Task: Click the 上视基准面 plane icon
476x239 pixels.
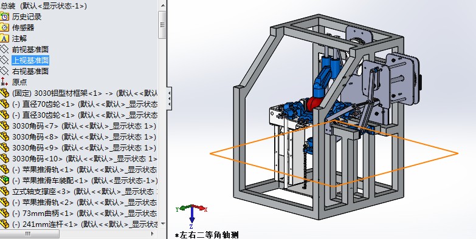Action: click(x=4, y=60)
